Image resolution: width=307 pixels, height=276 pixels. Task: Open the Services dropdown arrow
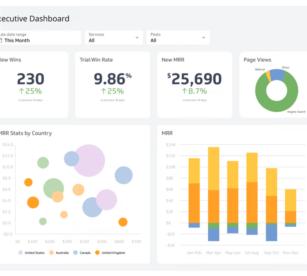tap(137, 38)
